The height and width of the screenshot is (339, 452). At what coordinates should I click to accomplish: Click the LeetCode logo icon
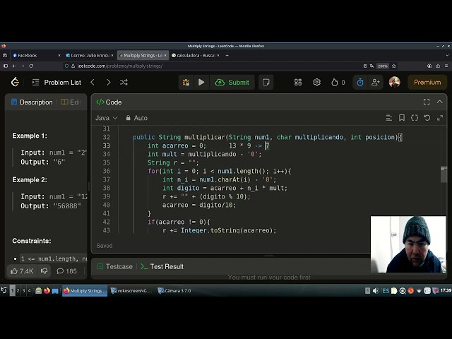point(15,83)
